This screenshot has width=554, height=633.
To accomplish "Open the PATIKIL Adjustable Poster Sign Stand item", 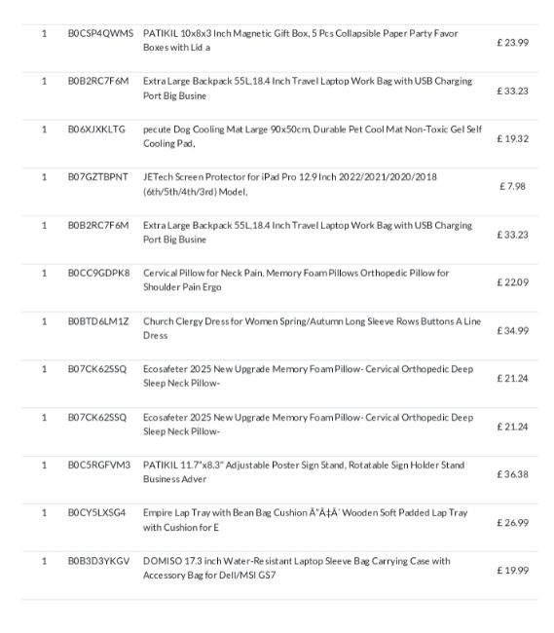I will coord(304,472).
